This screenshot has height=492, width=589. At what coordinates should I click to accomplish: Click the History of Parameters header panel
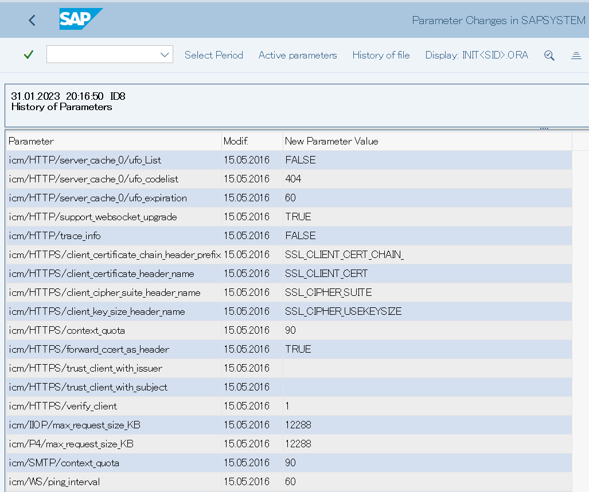287,103
